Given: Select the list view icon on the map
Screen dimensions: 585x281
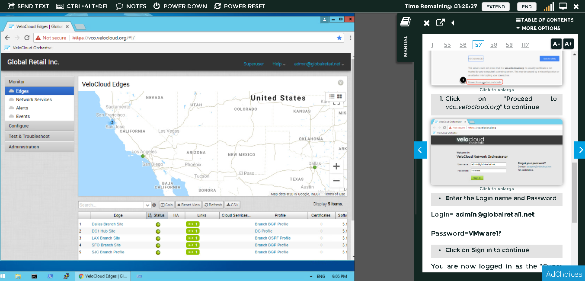Looking at the screenshot, I should [332, 96].
